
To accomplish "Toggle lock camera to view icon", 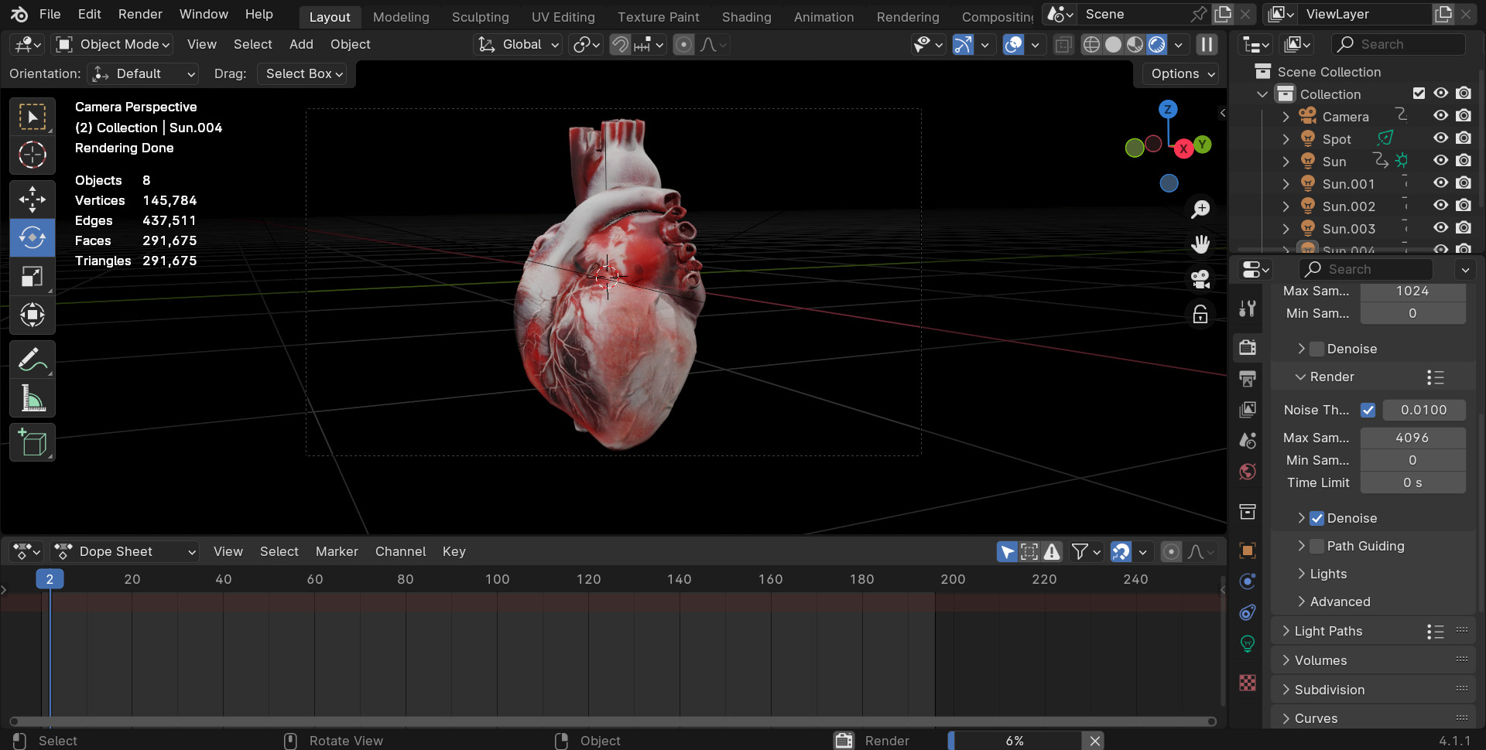I will coord(1200,314).
